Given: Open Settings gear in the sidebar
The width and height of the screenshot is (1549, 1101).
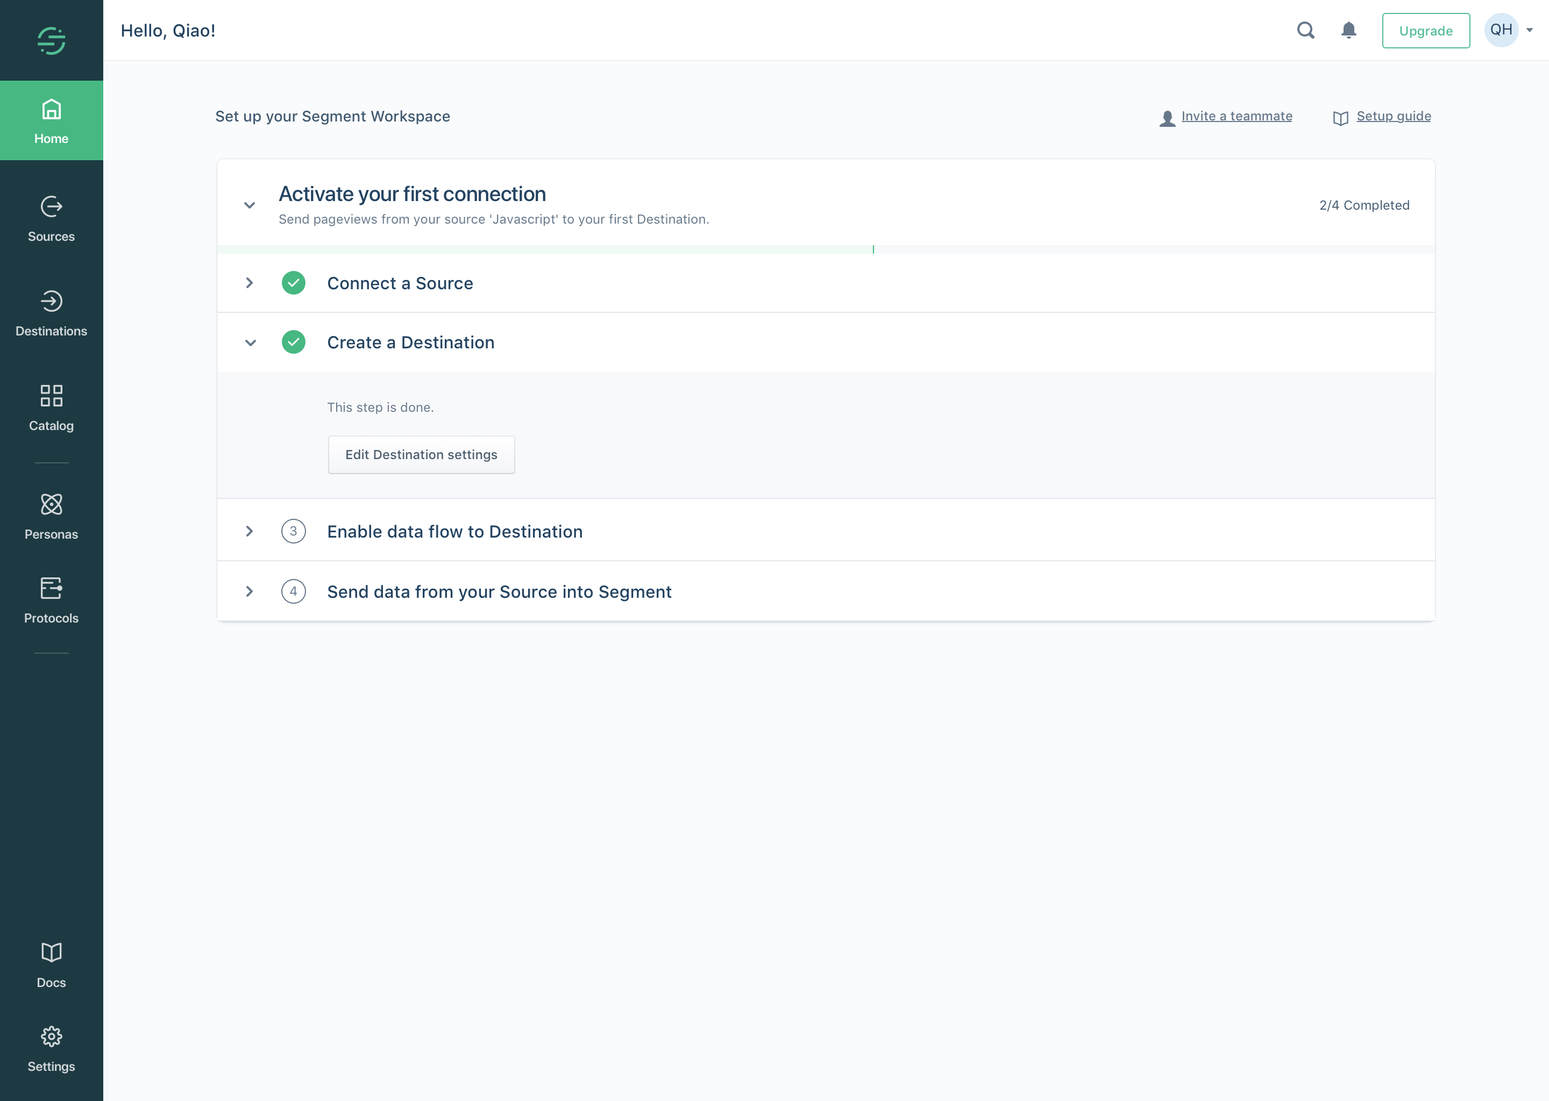Looking at the screenshot, I should (52, 1049).
